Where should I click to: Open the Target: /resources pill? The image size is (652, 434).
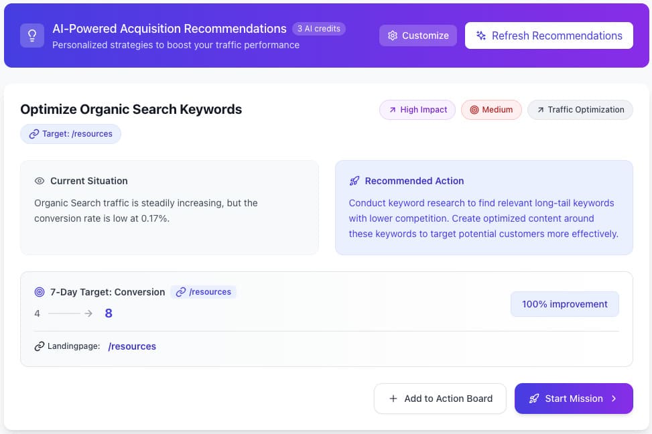click(x=70, y=134)
